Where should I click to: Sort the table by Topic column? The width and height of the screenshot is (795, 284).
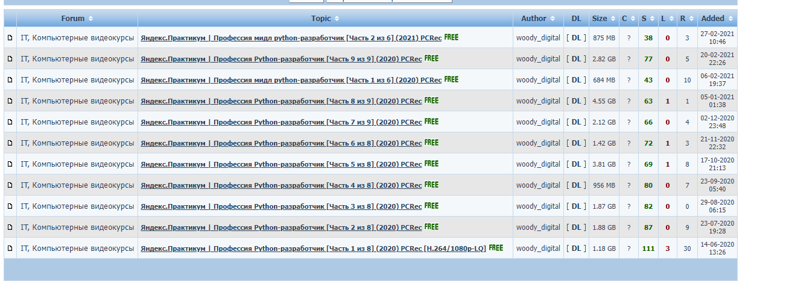point(325,19)
